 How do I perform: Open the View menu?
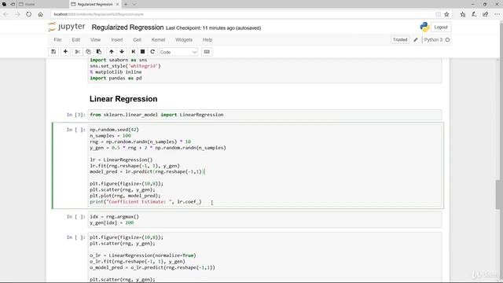[95, 40]
